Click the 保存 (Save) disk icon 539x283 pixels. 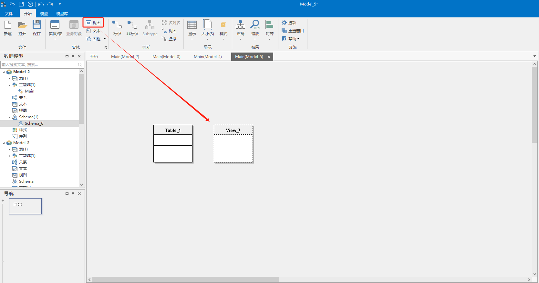[37, 25]
